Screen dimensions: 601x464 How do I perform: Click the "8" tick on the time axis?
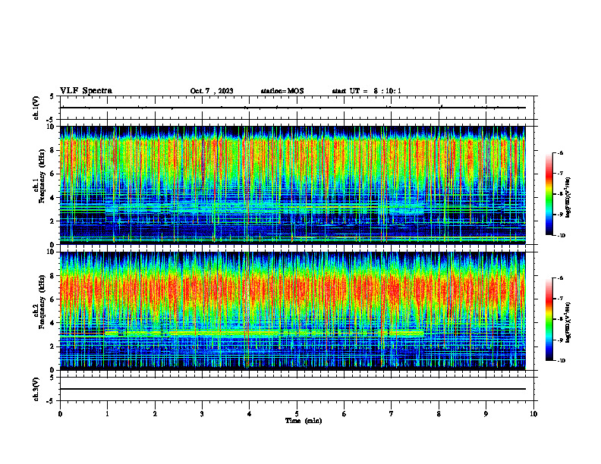tap(439, 414)
